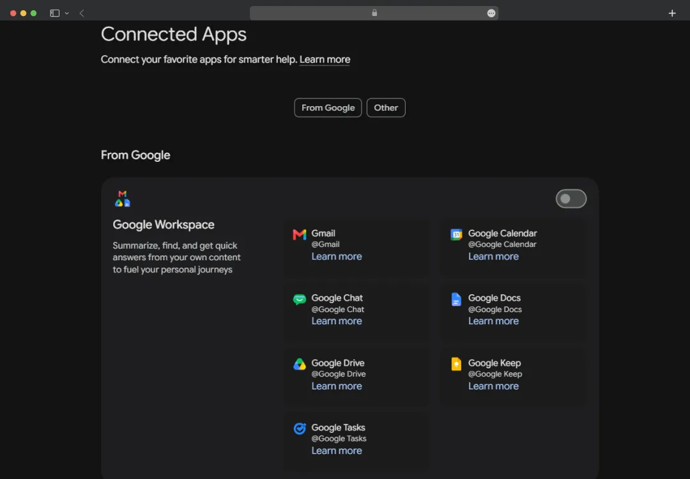Open the address bar more options icon
This screenshot has height=479, width=690.
tap(491, 13)
